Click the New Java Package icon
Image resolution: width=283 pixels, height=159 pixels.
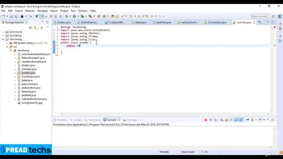[99, 16]
